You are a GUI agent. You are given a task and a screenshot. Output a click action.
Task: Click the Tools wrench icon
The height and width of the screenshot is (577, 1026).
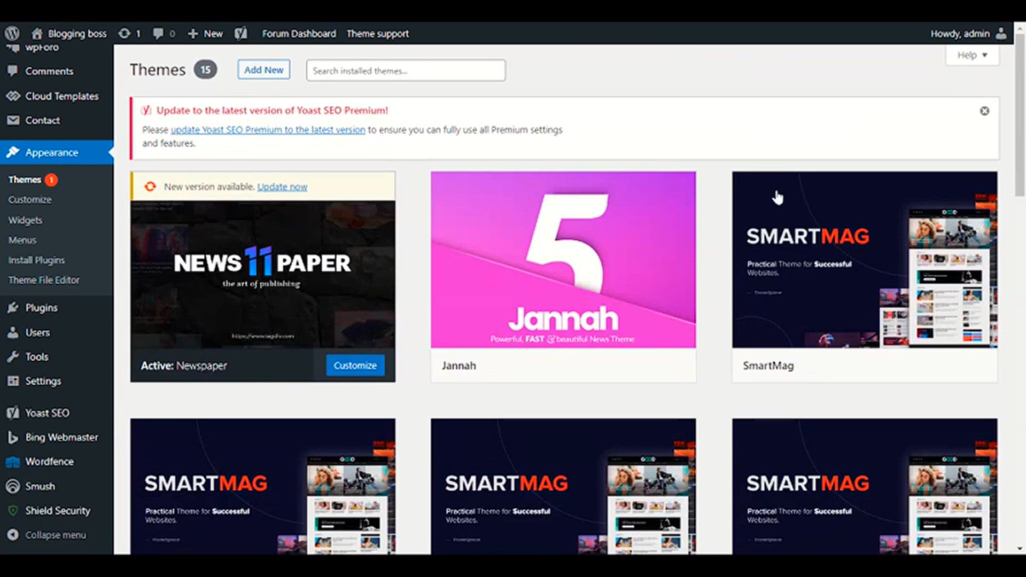13,356
